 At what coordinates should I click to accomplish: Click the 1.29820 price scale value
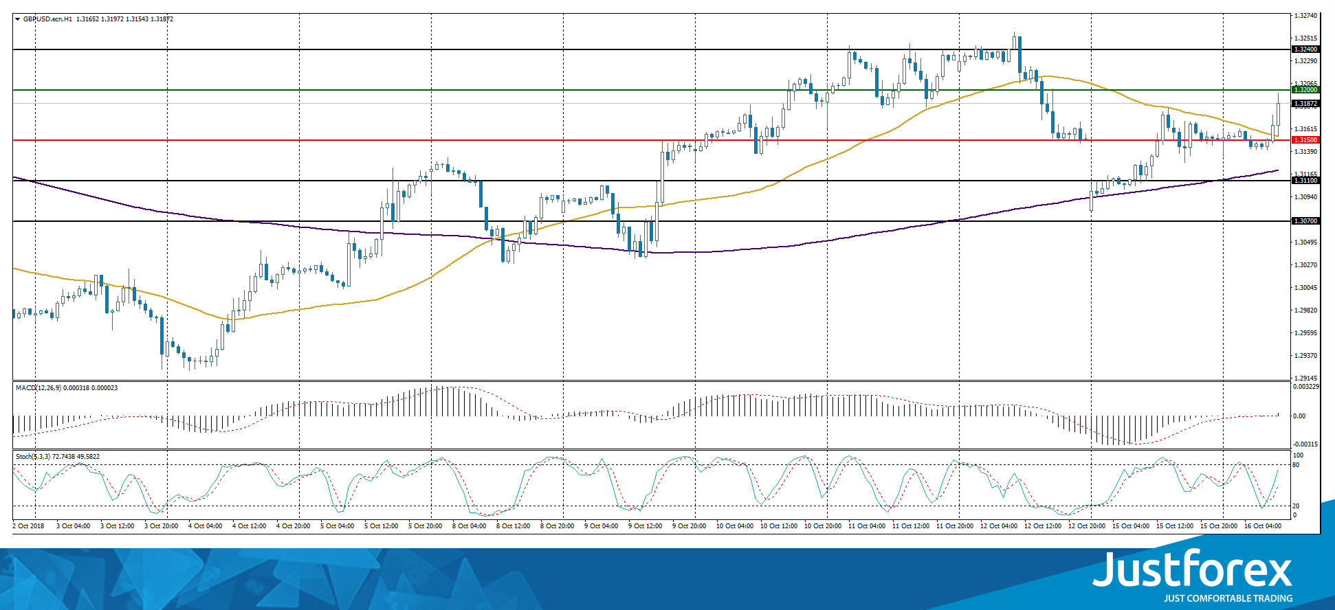click(1305, 310)
